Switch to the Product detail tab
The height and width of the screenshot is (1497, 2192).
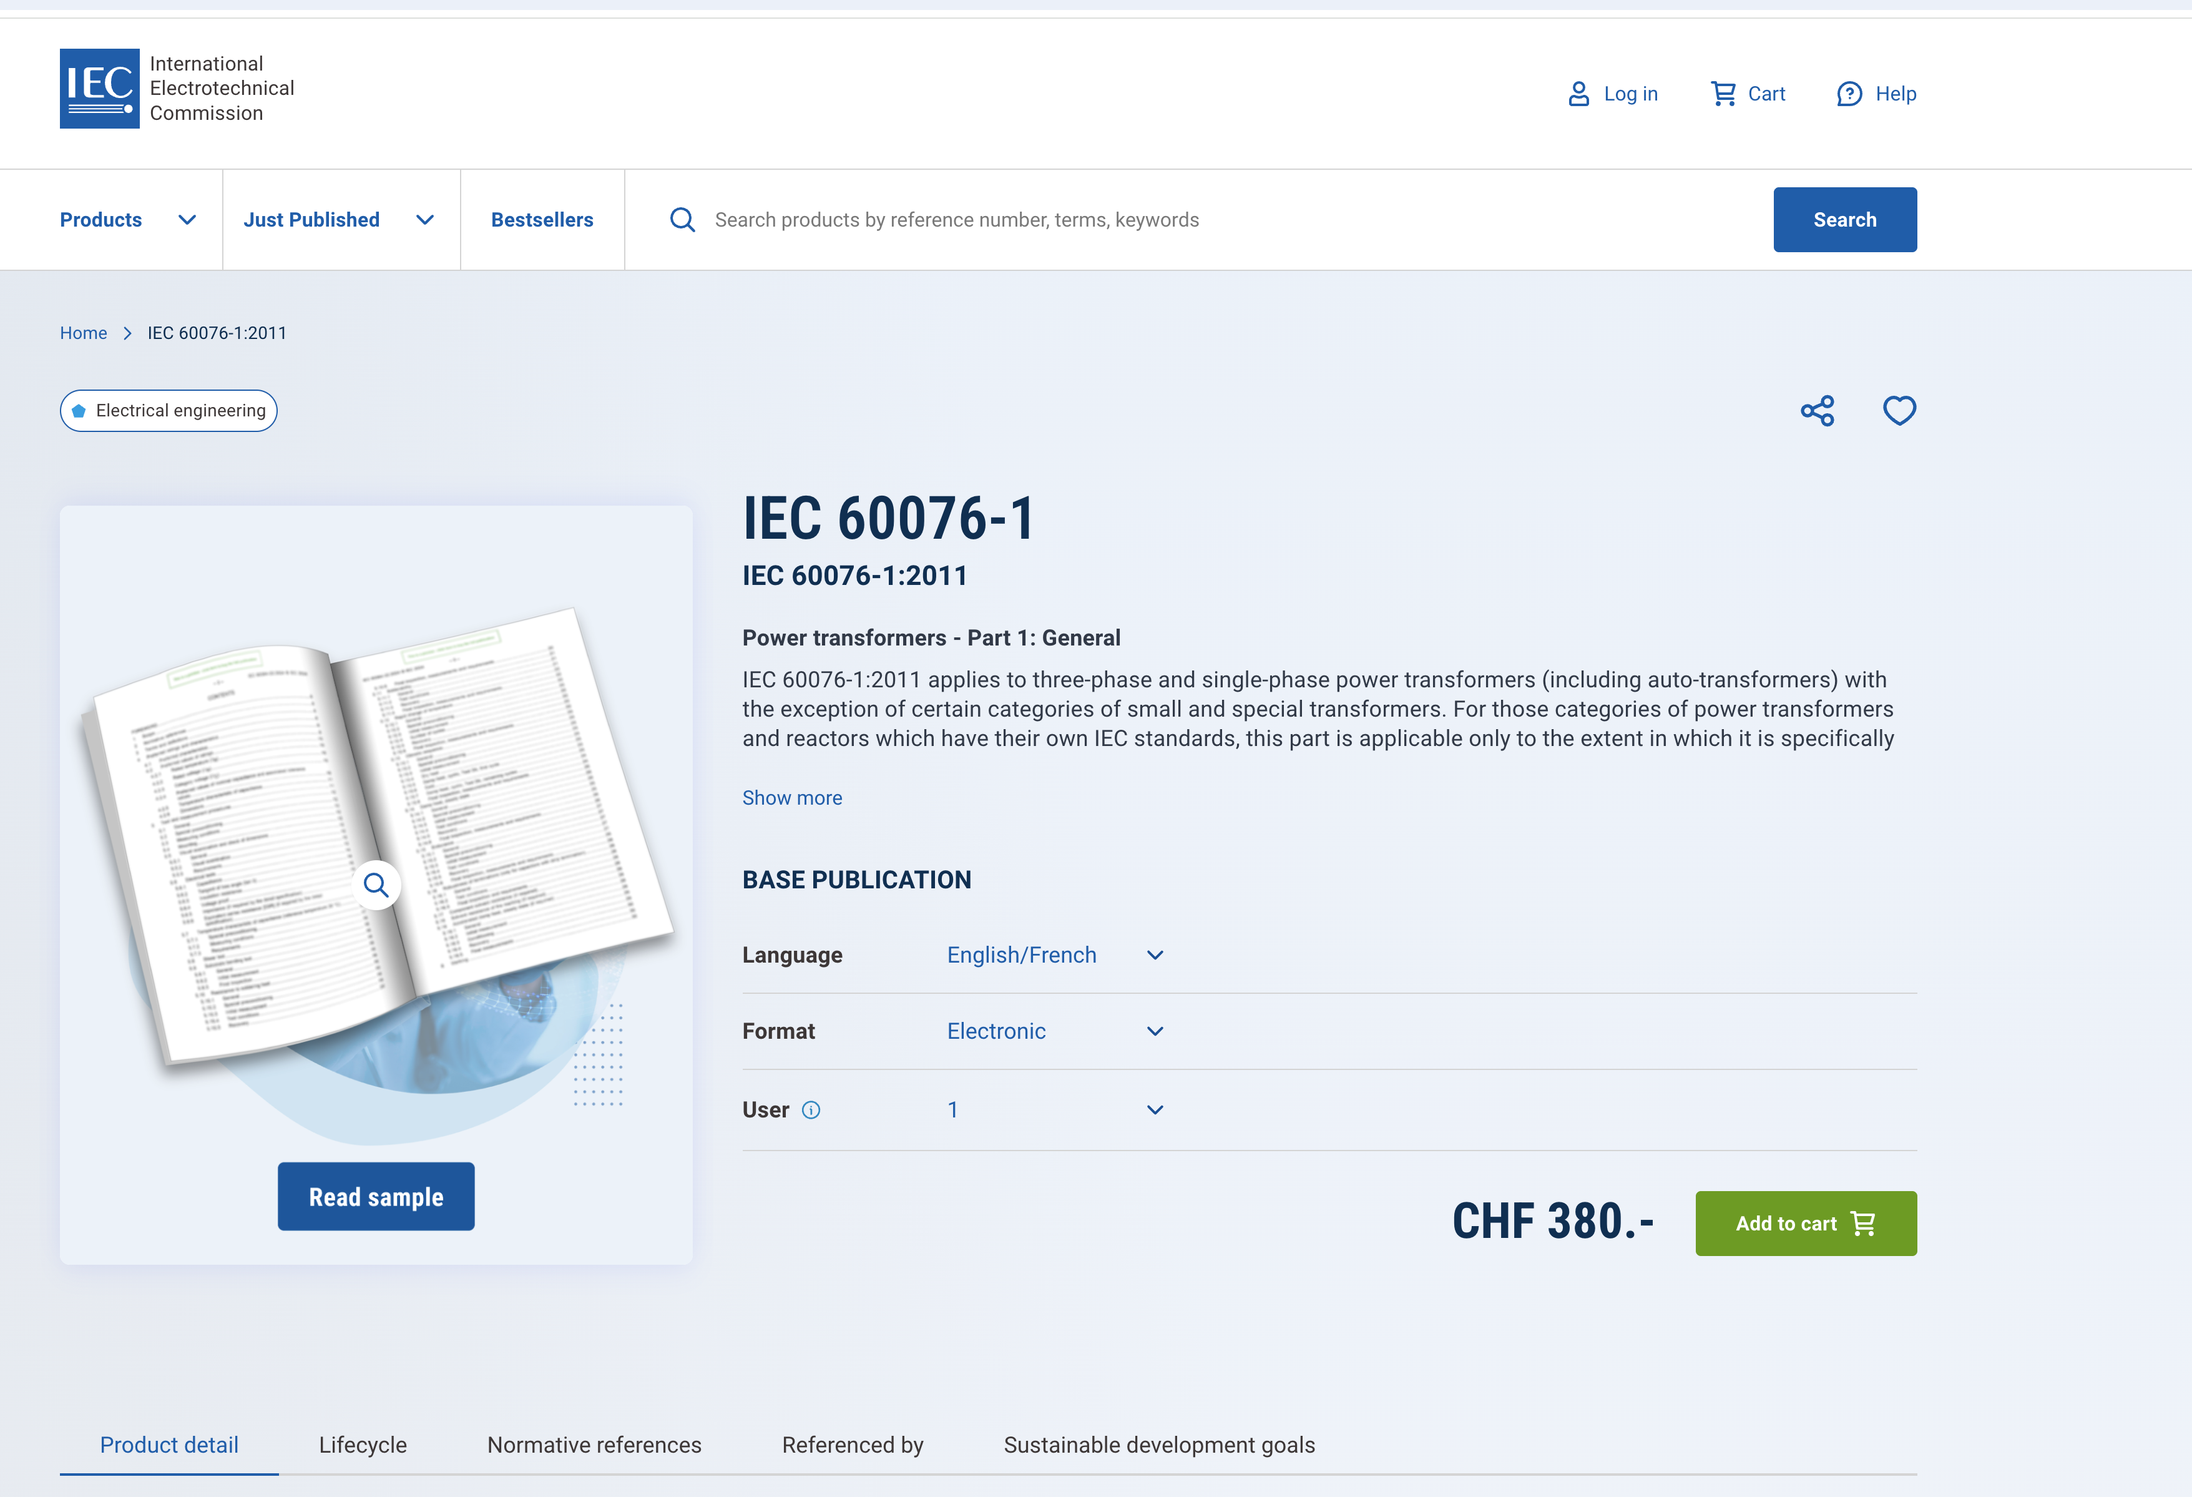[169, 1445]
